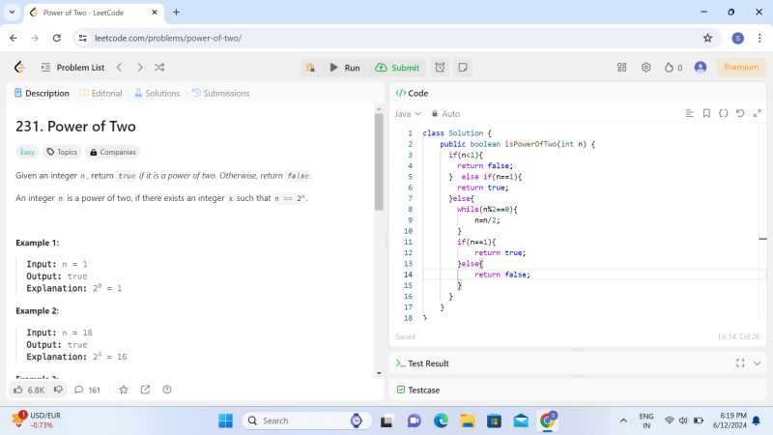
Task: Open the Chrome profile button
Action: [x=737, y=38]
